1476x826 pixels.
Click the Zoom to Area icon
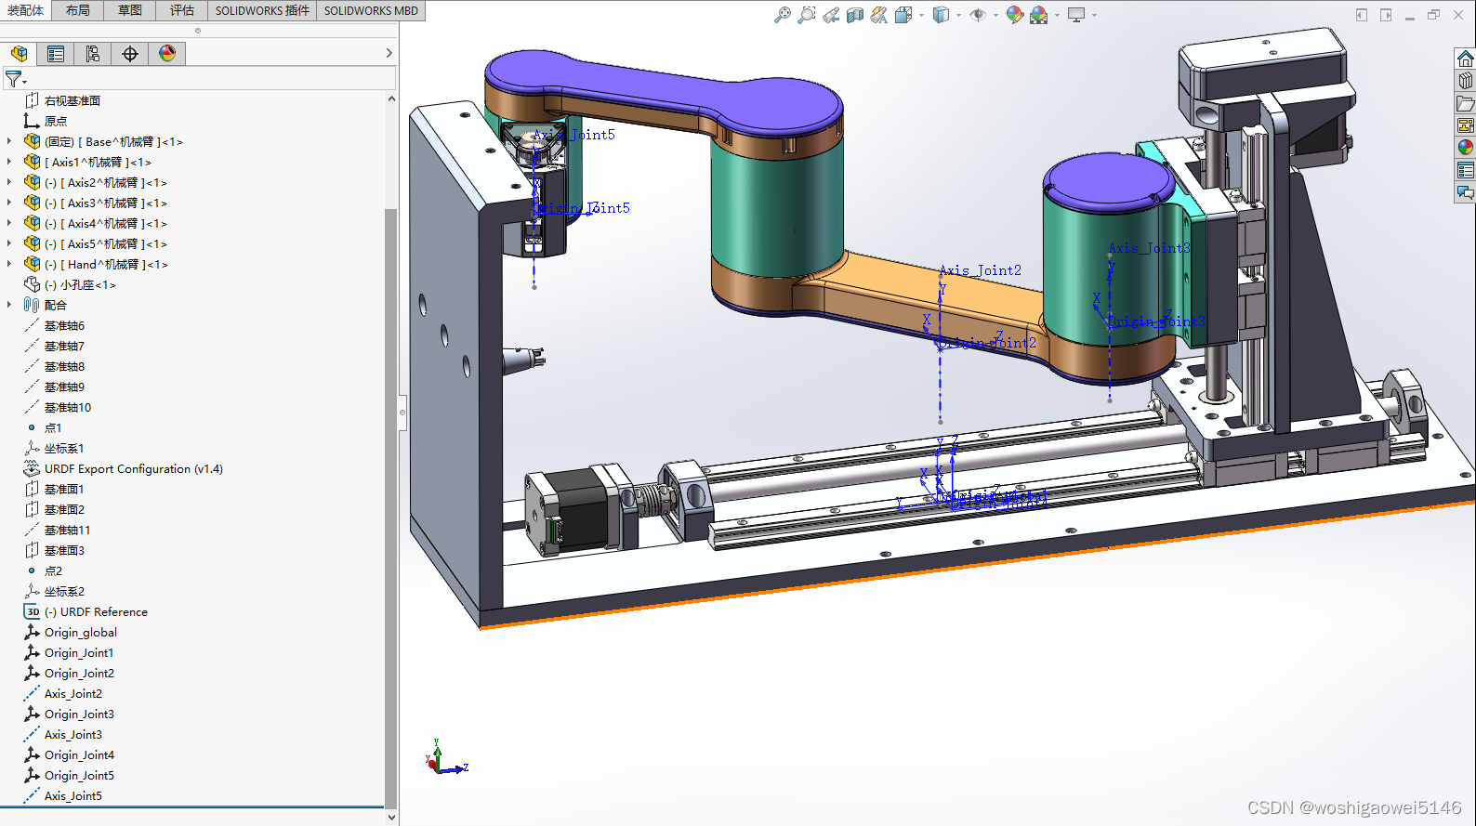tap(807, 15)
